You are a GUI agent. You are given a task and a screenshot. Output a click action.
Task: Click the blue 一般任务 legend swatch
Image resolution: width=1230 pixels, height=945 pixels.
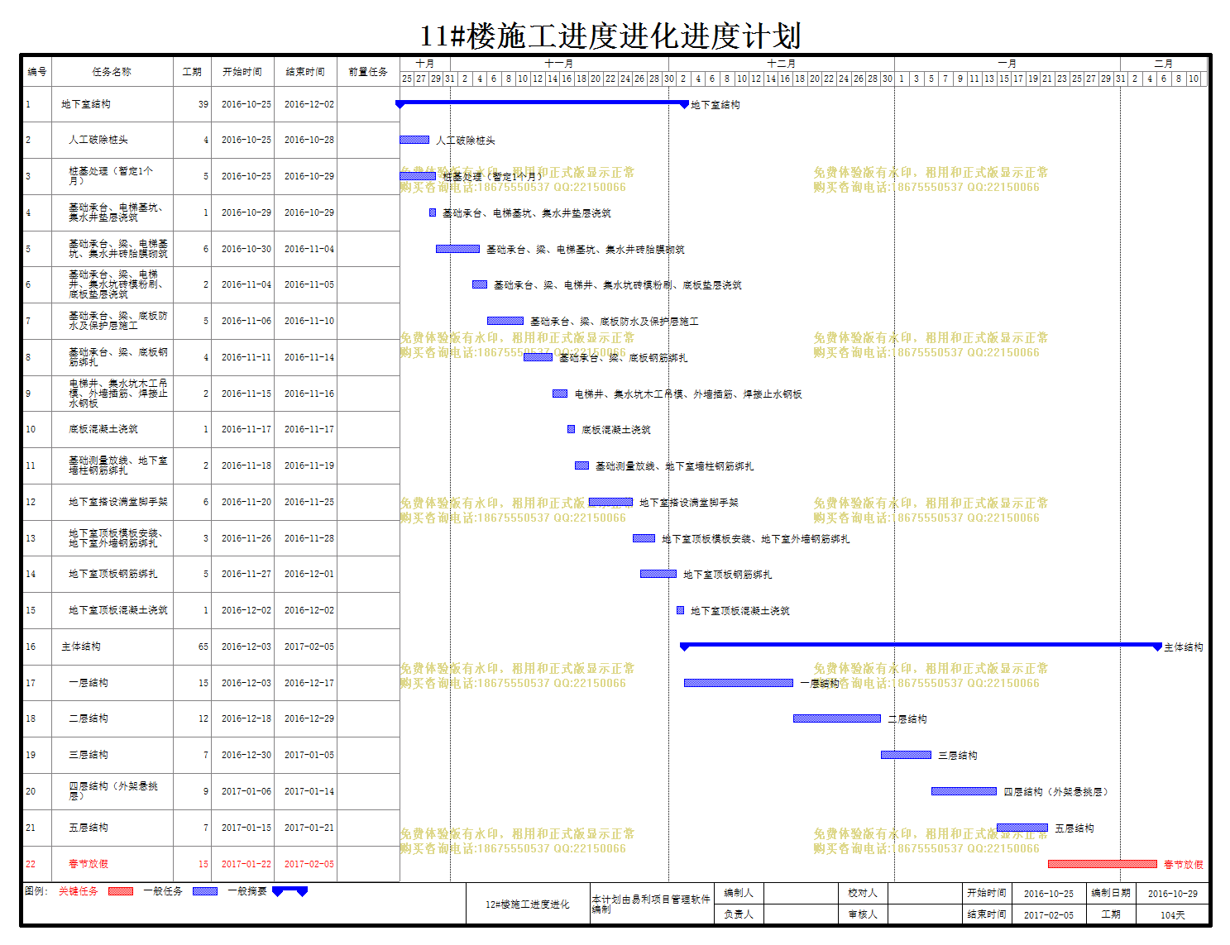coord(205,891)
